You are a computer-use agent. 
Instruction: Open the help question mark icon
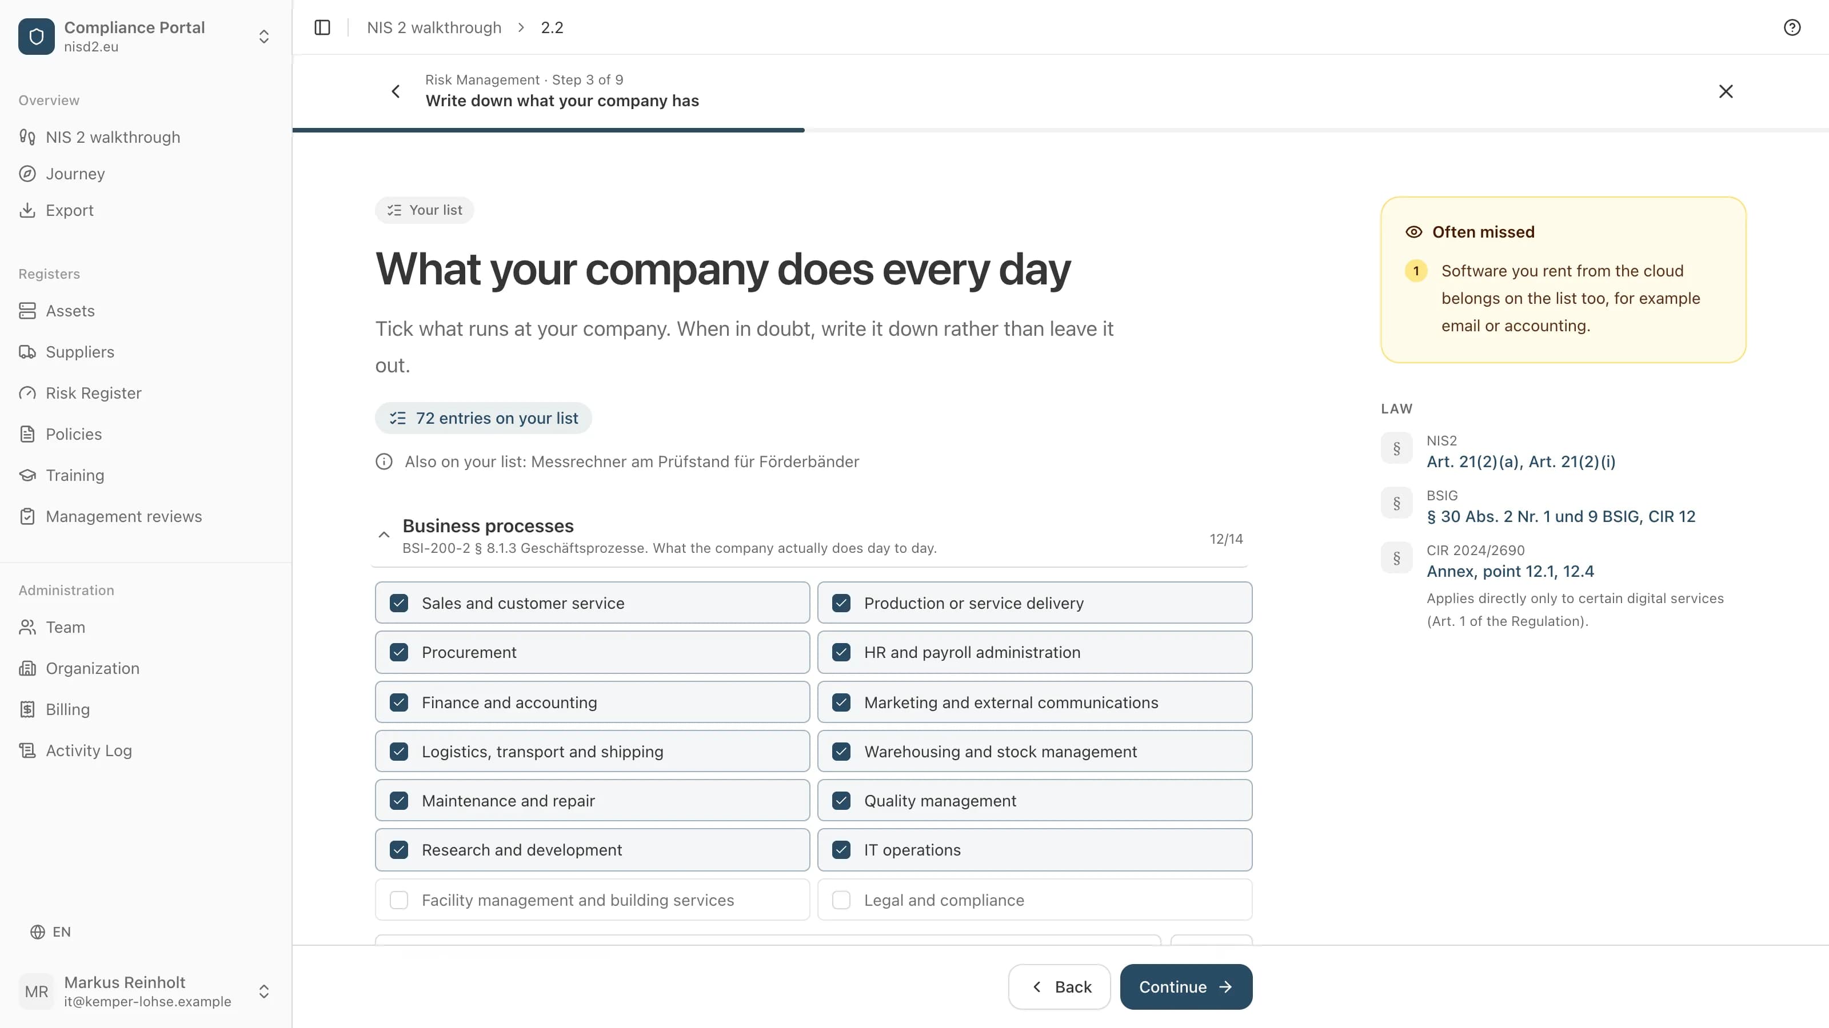point(1792,27)
